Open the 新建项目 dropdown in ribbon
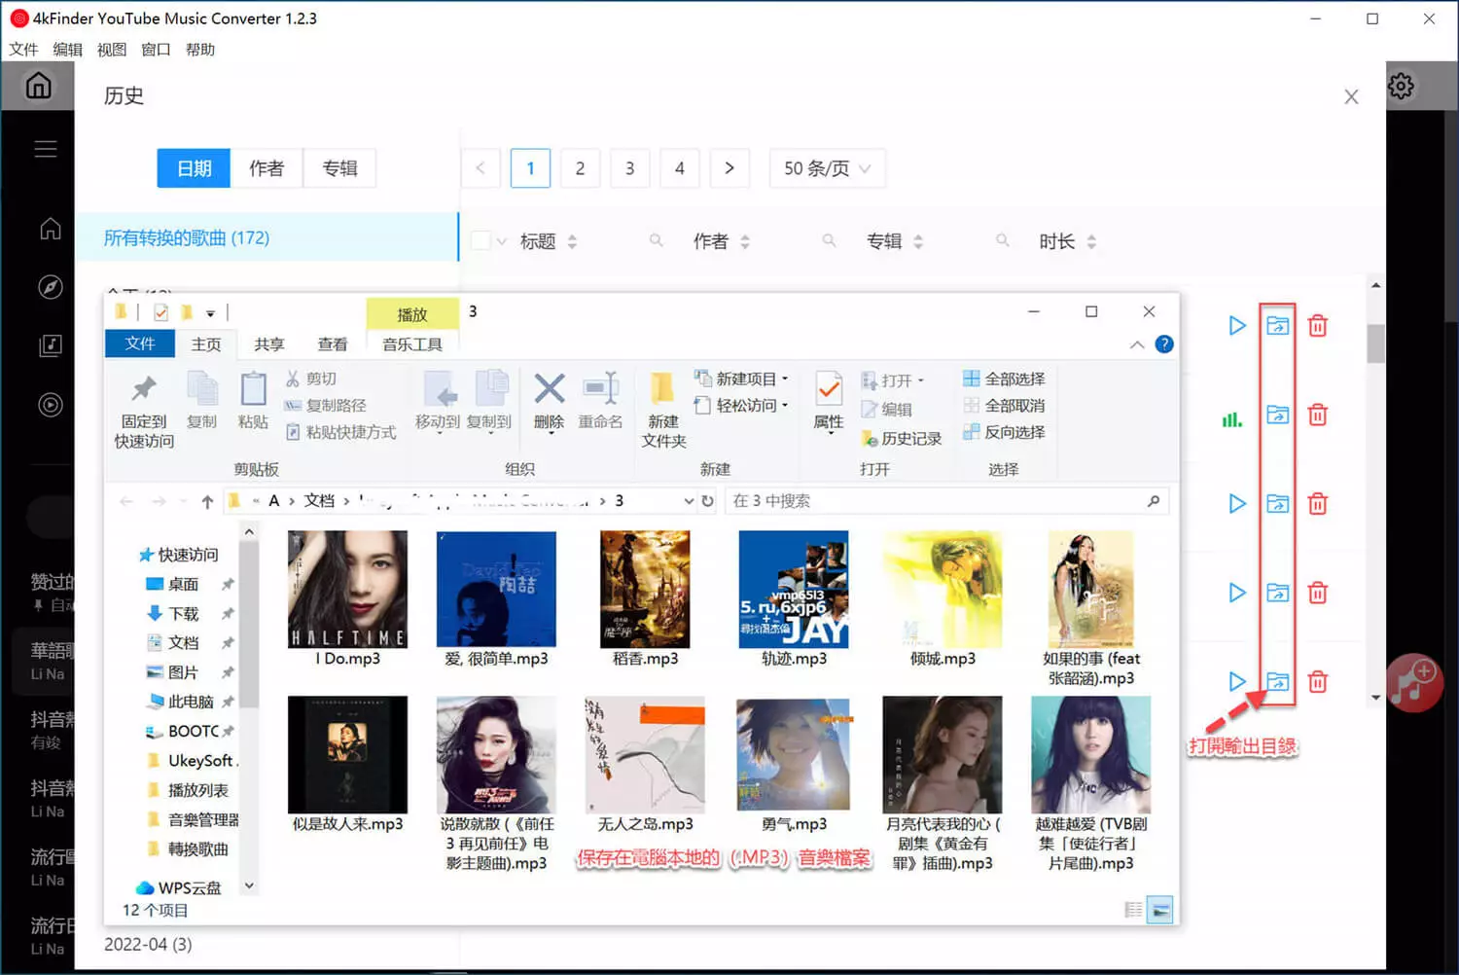Image resolution: width=1459 pixels, height=975 pixels. (x=742, y=379)
